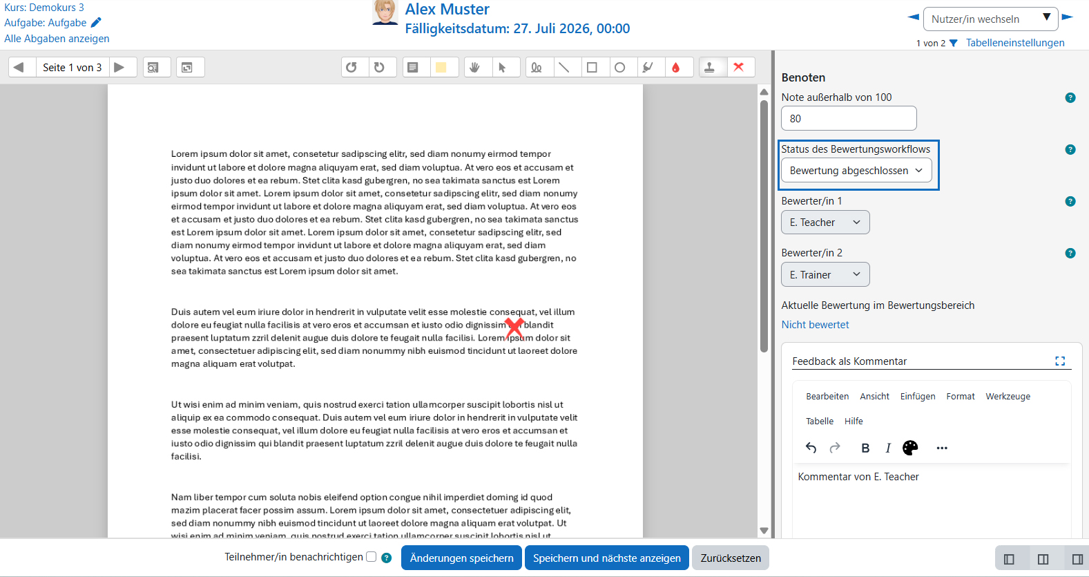Click the 'Nicht bewertet' link
The width and height of the screenshot is (1089, 577).
815,325
